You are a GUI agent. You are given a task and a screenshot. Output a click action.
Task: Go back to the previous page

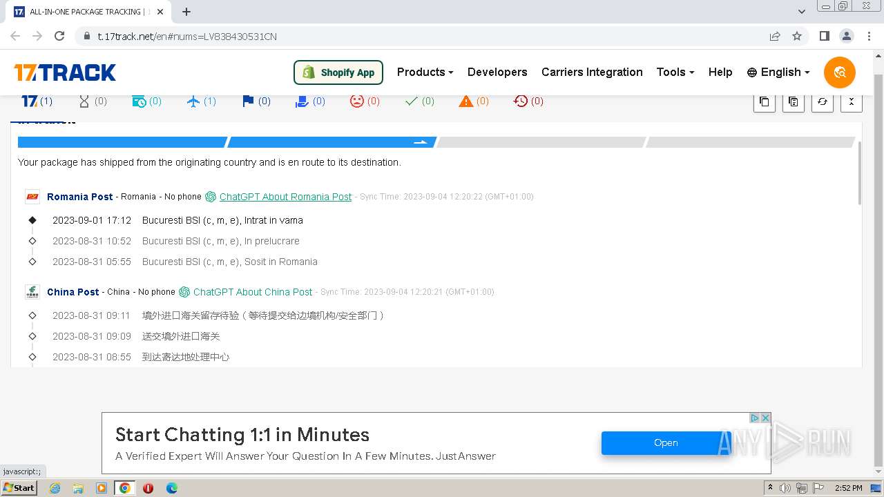pyautogui.click(x=15, y=37)
